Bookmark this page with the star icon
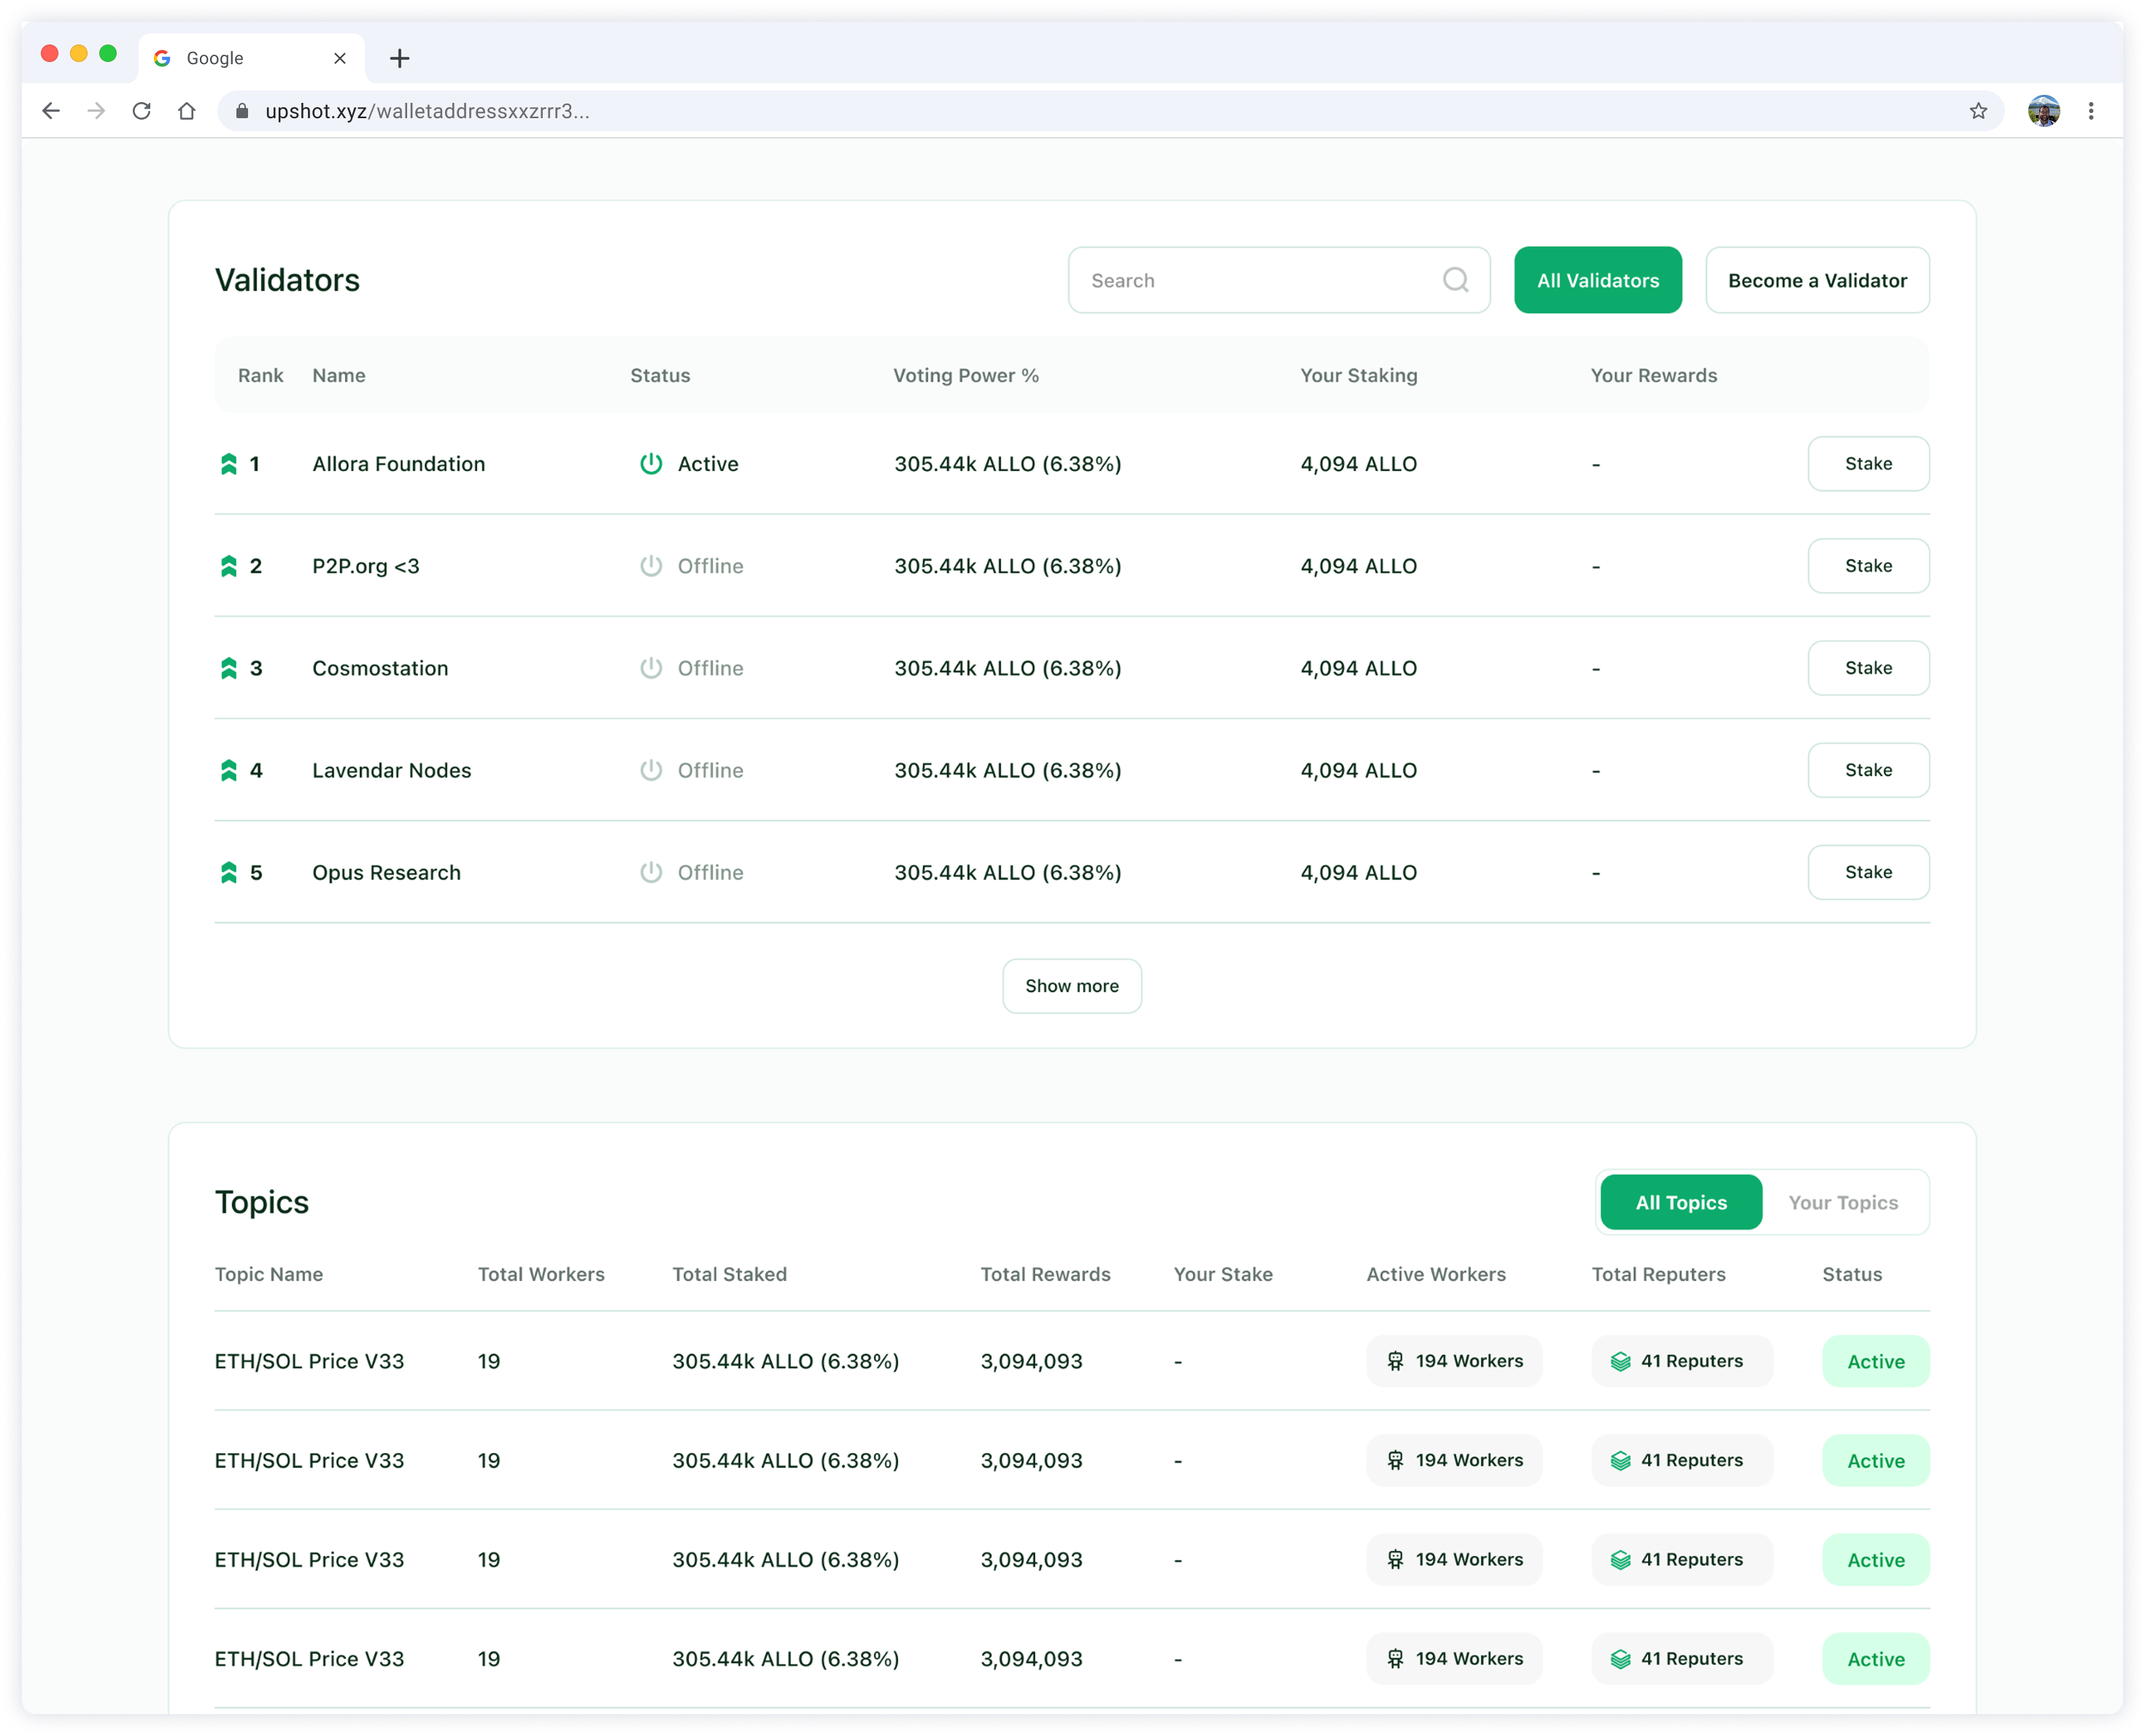This screenshot has width=2145, height=1736. tap(1978, 111)
